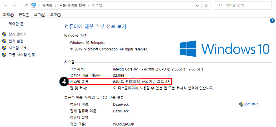Click 컴퓨터에 대한 기본 정보 보기 heading

tap(95, 27)
